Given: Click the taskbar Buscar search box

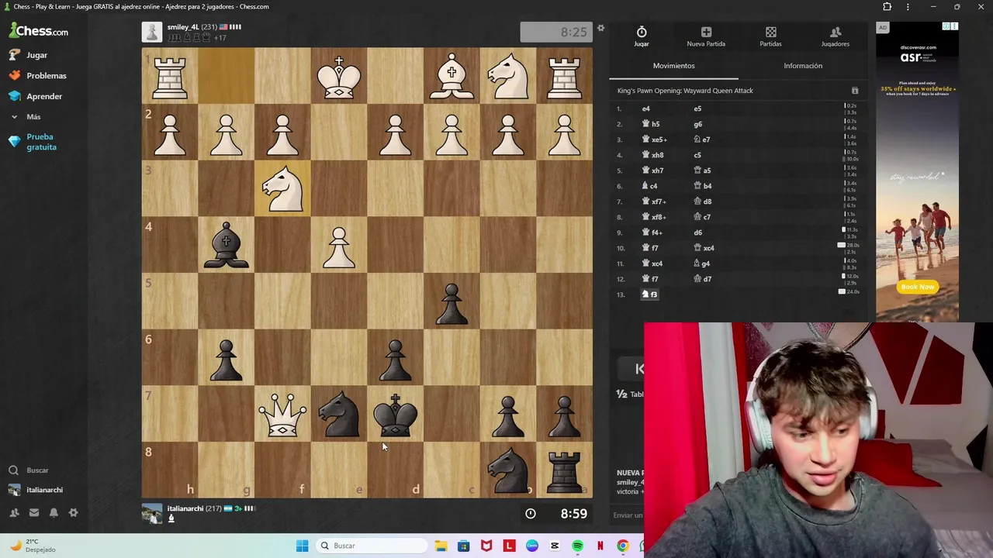Looking at the screenshot, I should click(x=372, y=546).
